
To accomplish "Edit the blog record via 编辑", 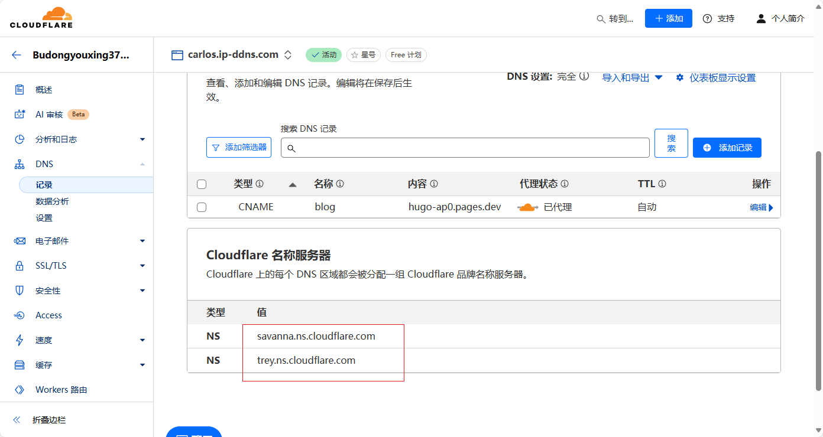I will [762, 207].
